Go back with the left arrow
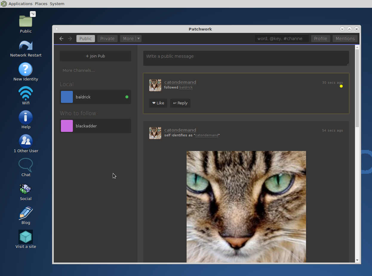The height and width of the screenshot is (276, 372). pyautogui.click(x=61, y=39)
